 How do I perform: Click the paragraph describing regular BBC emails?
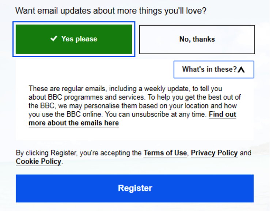point(135,105)
